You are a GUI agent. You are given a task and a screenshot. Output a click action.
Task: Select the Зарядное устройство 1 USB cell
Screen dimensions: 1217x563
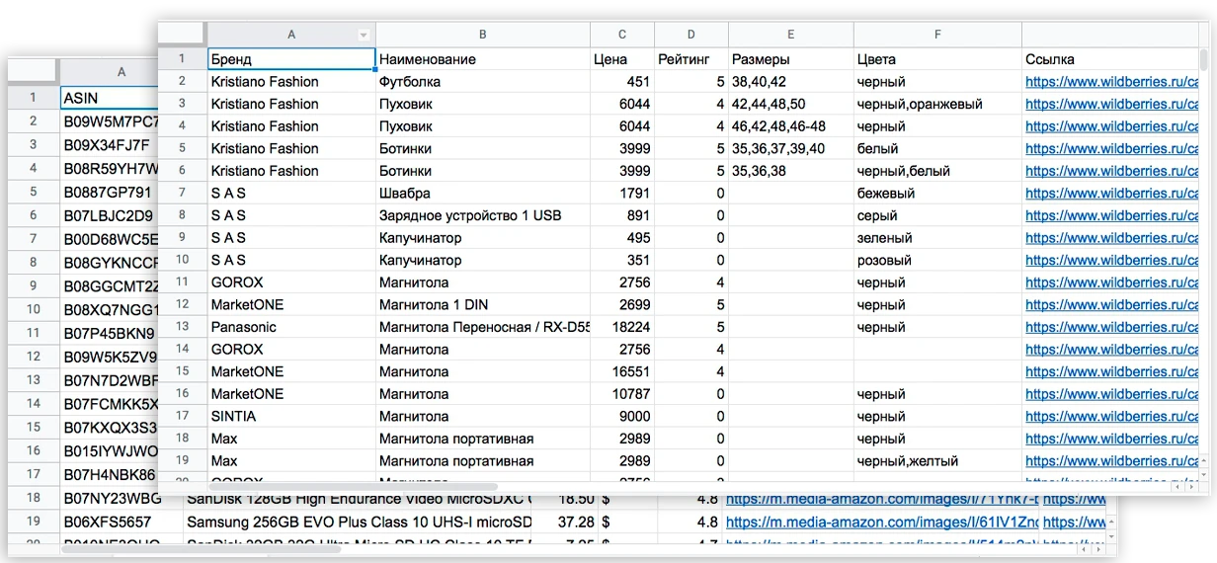coord(482,215)
